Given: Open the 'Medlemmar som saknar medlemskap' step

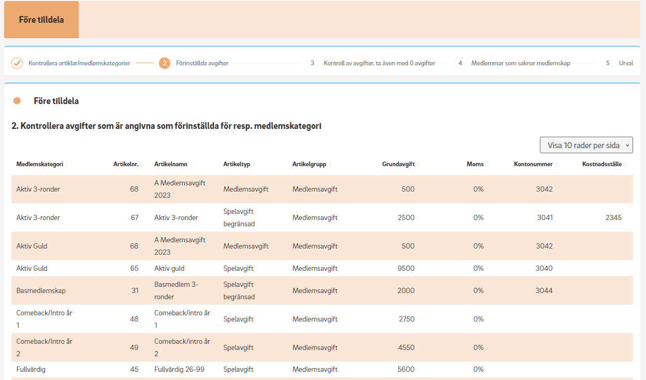Looking at the screenshot, I should pos(521,63).
